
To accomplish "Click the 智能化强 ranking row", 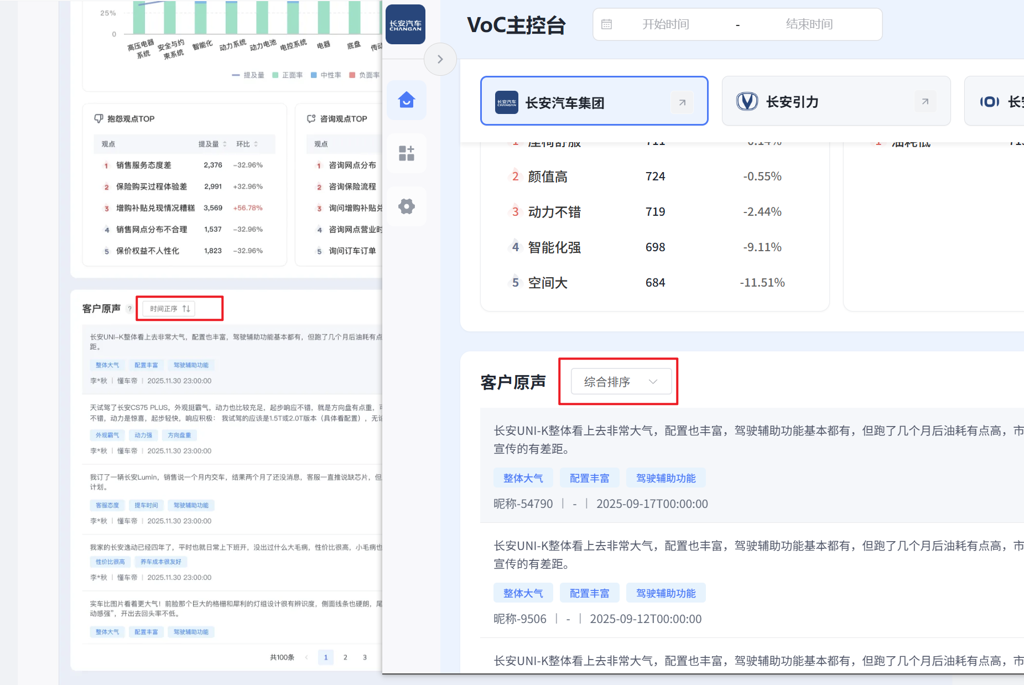I will click(x=655, y=247).
